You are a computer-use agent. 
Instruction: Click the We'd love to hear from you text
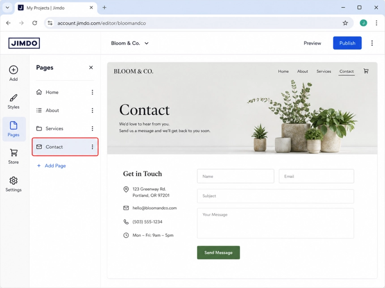pos(144,124)
